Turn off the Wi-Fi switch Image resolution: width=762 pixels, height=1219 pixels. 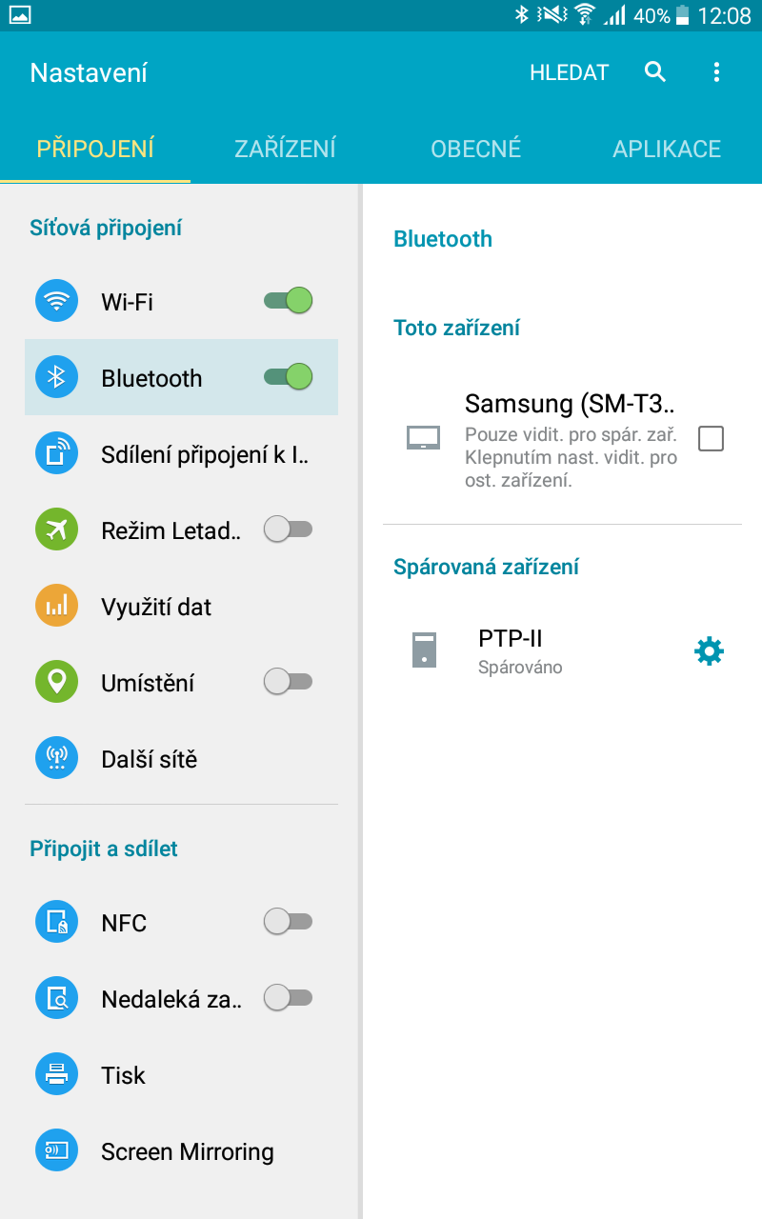[x=288, y=301]
